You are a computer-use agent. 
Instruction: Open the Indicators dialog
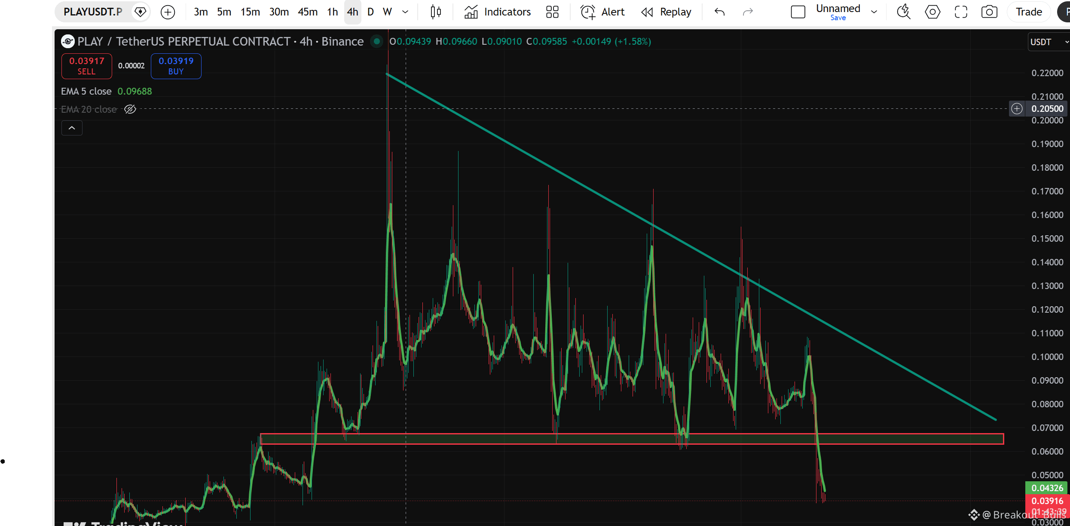click(498, 12)
